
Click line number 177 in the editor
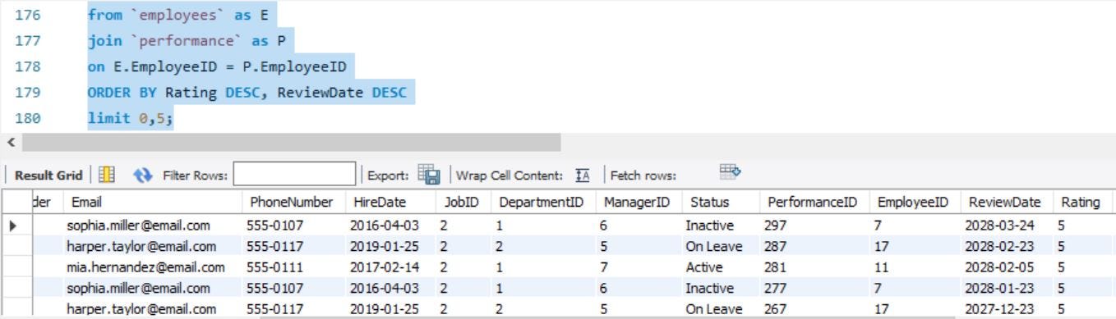coord(28,41)
